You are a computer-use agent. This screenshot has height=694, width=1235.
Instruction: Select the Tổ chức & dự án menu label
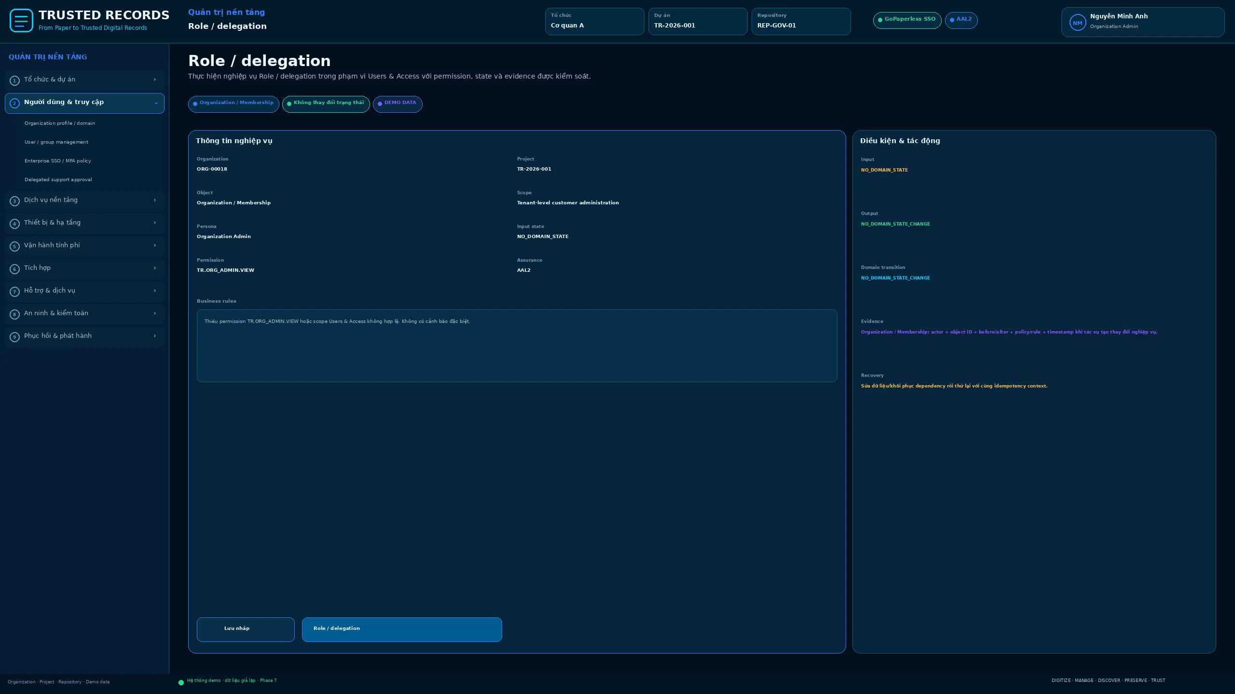click(x=50, y=80)
